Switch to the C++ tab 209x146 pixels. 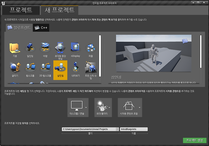tap(41, 28)
